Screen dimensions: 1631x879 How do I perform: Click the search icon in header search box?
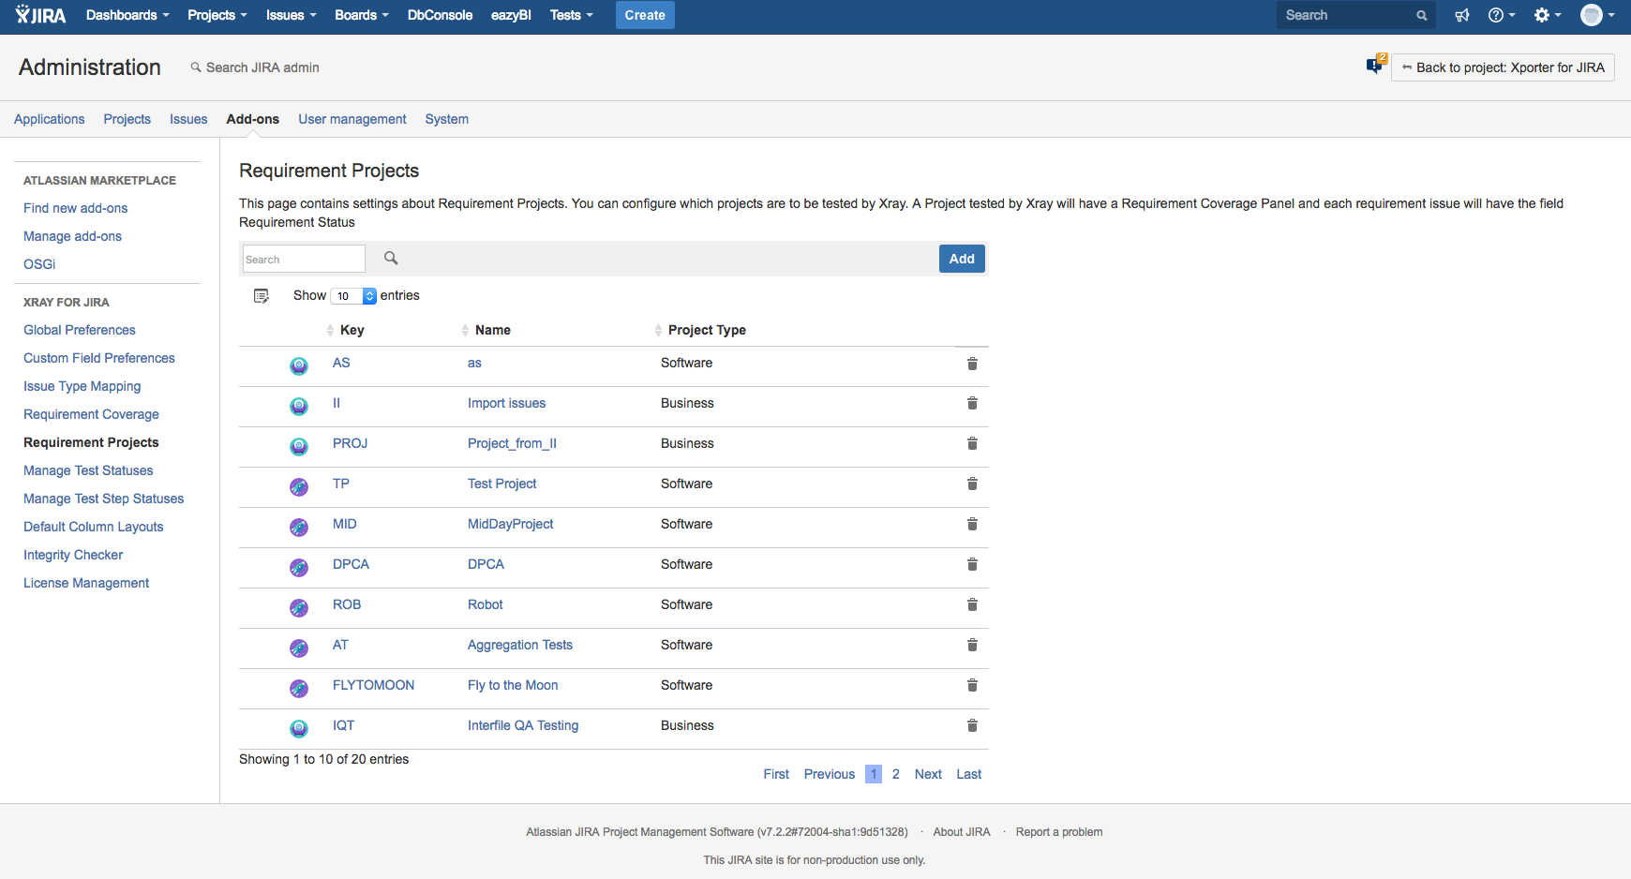tap(1422, 15)
